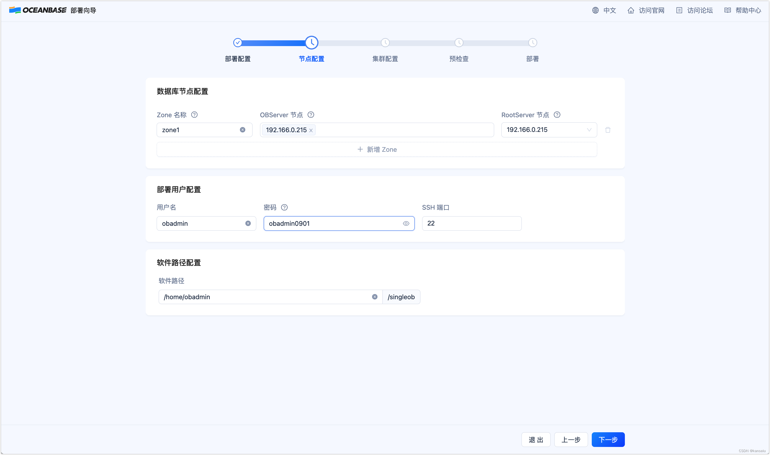The width and height of the screenshot is (770, 455).
Task: Focus the SSH port field 22
Action: pyautogui.click(x=471, y=223)
